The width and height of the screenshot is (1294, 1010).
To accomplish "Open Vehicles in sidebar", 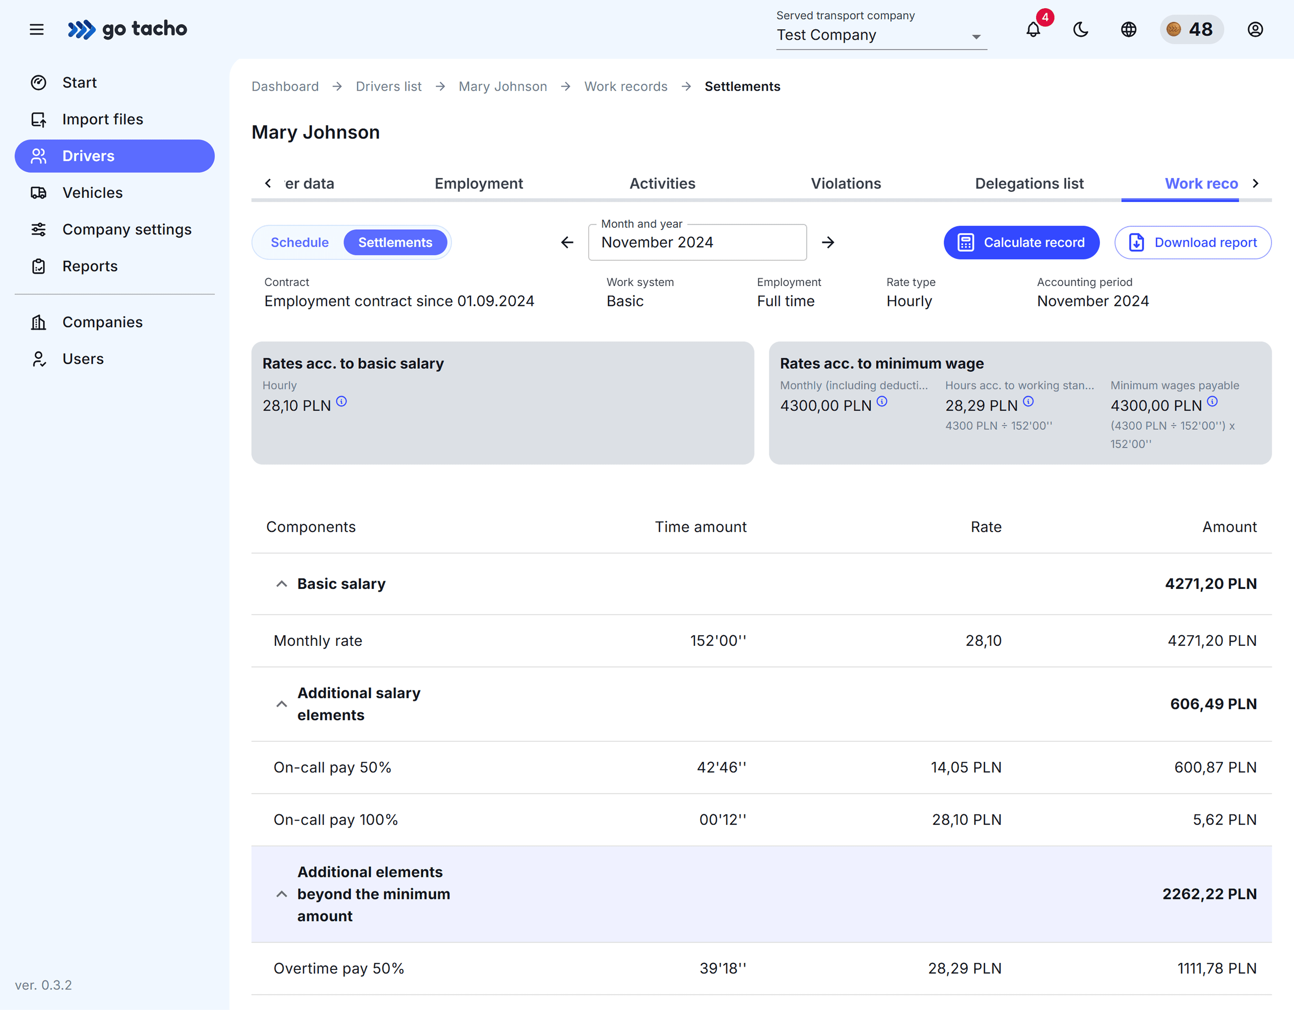I will pyautogui.click(x=114, y=193).
